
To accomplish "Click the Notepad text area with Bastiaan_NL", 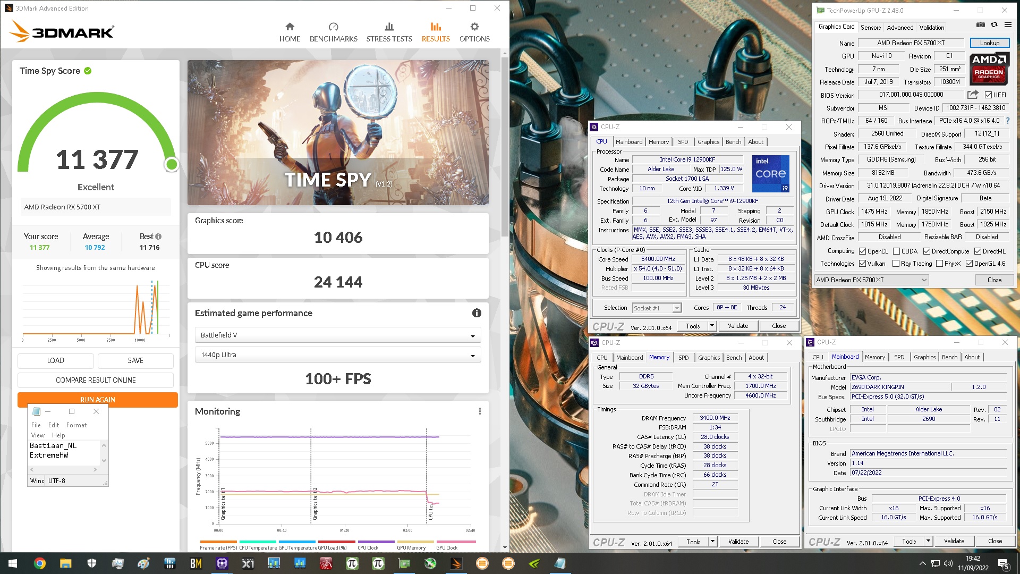I will tap(64, 452).
